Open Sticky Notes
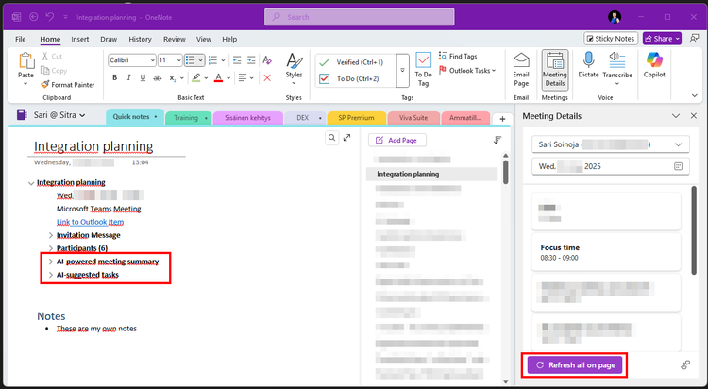Image resolution: width=708 pixels, height=389 pixels. coord(611,39)
